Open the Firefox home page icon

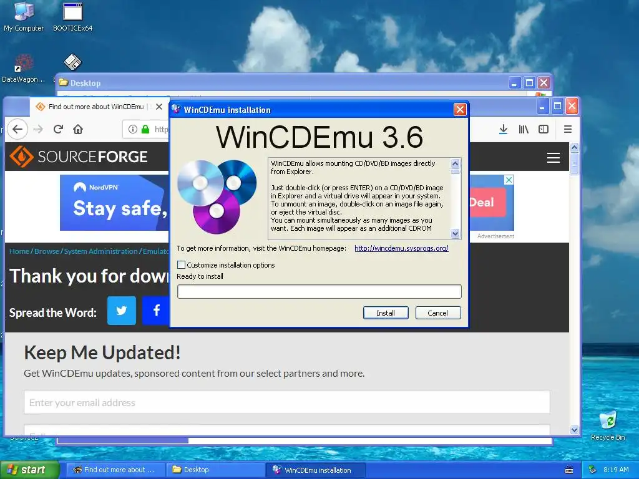78,130
